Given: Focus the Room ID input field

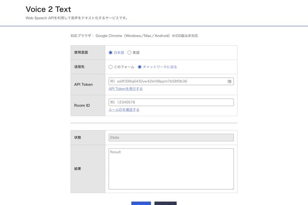Looking at the screenshot, I should point(171,102).
